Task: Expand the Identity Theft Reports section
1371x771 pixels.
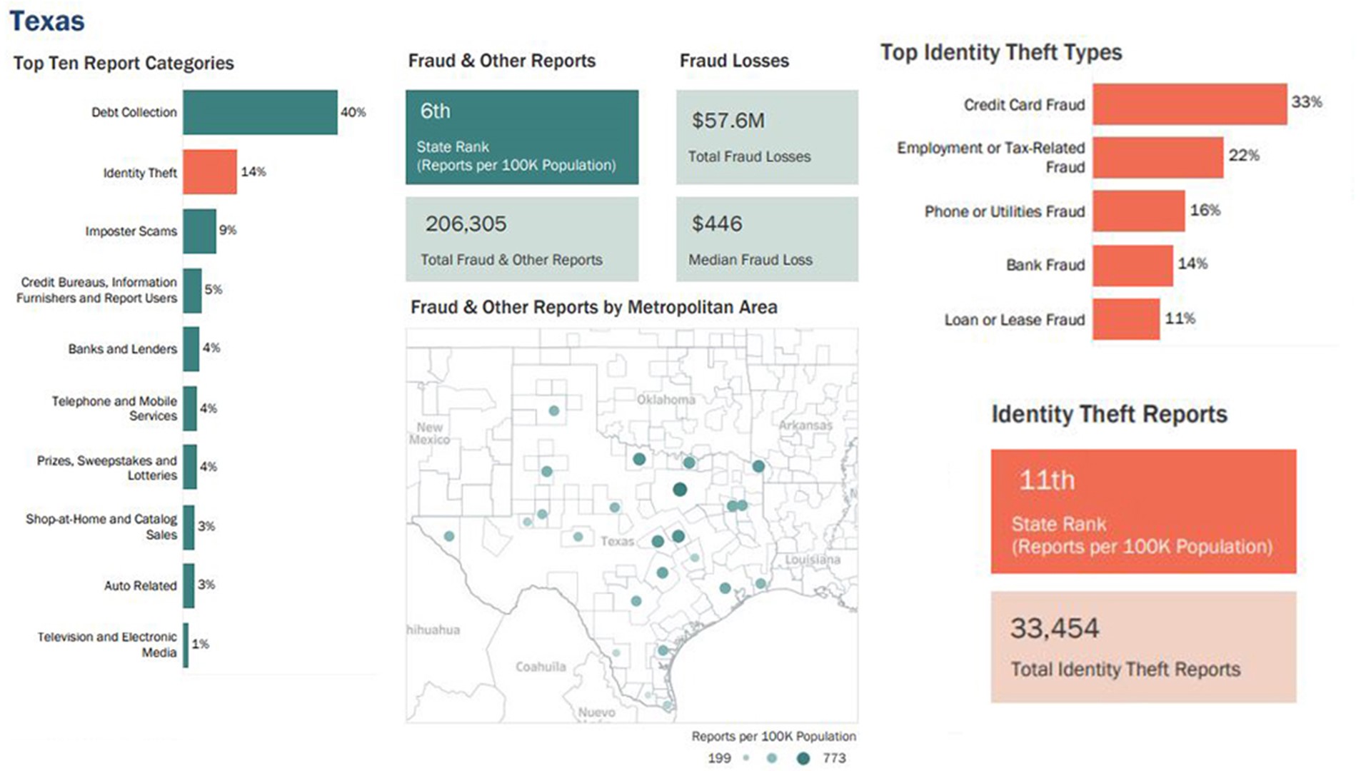Action: [x=1109, y=414]
